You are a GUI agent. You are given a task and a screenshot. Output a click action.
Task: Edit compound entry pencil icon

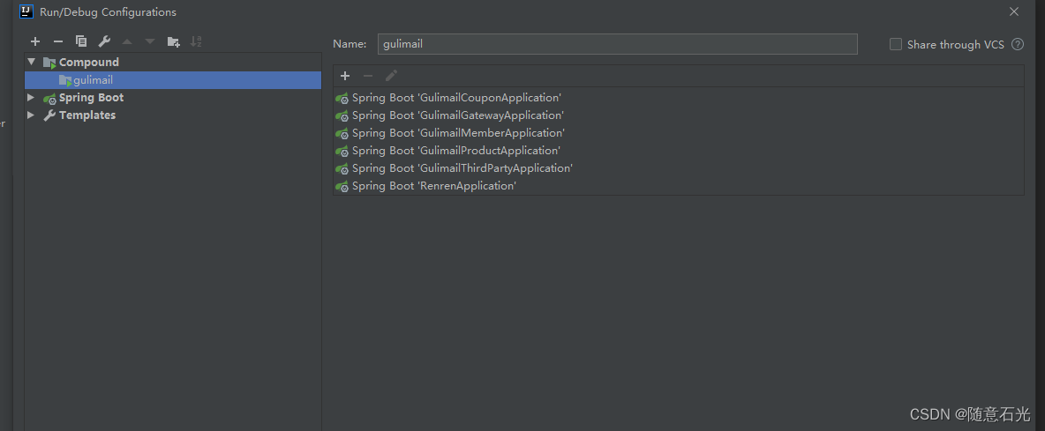point(391,76)
